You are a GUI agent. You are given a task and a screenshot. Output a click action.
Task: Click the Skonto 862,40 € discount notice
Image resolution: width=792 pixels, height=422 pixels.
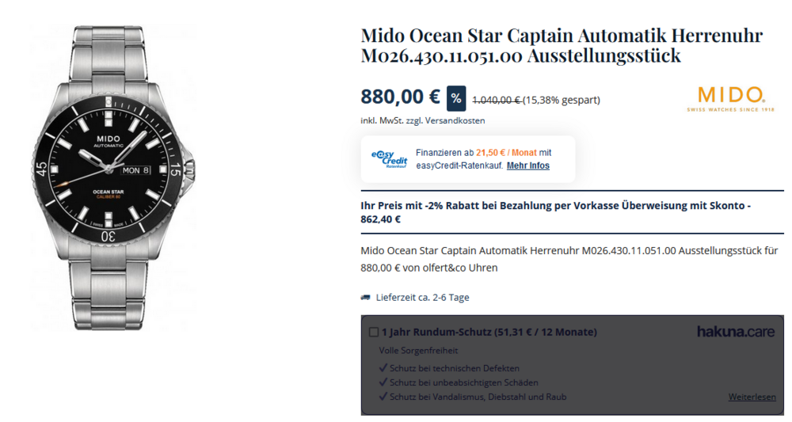tap(555, 212)
